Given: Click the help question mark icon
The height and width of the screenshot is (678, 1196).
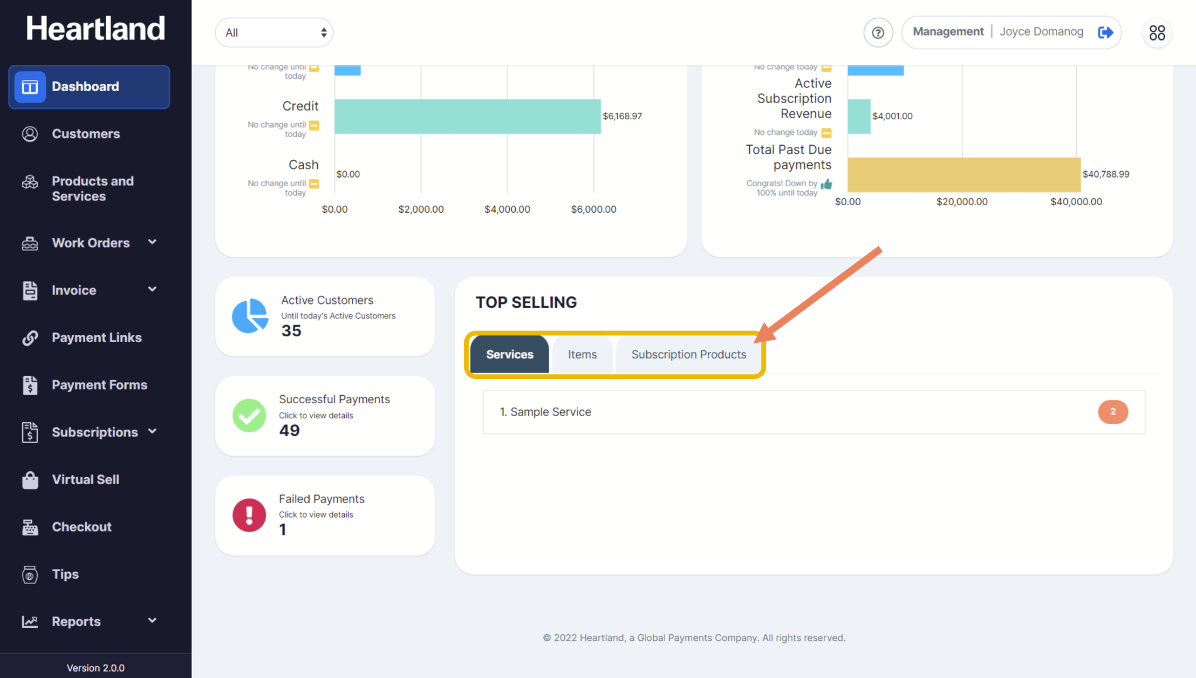Looking at the screenshot, I should click(878, 33).
